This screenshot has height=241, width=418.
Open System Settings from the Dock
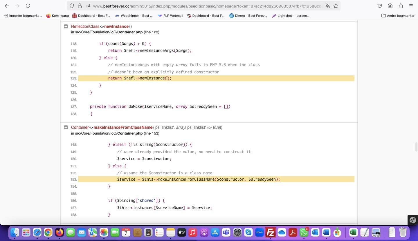[x=237, y=232]
